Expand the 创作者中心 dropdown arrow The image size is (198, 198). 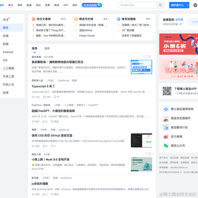(x=187, y=5)
